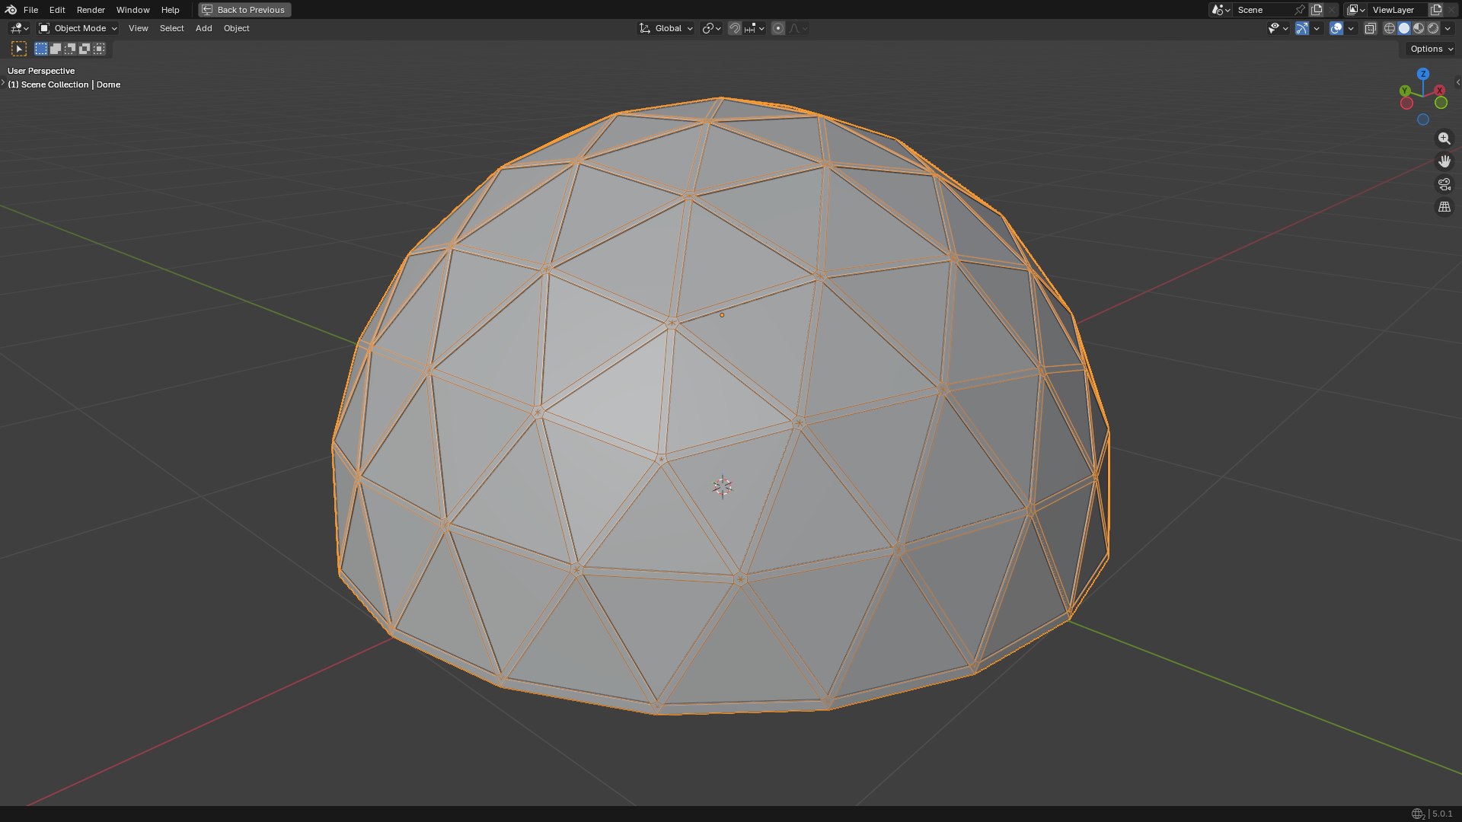
Task: Click the zoom view magnifier icon
Action: tap(1444, 139)
